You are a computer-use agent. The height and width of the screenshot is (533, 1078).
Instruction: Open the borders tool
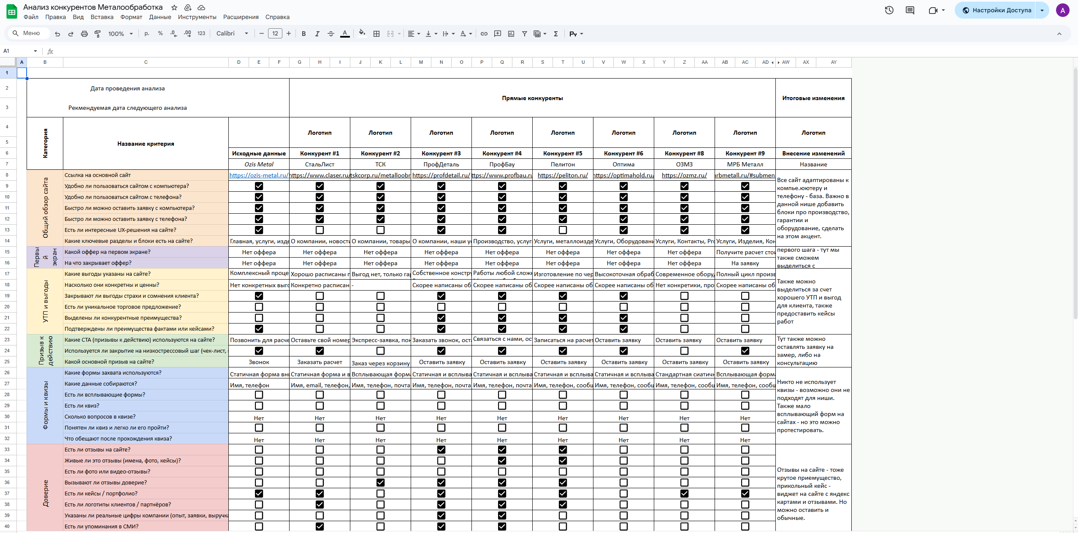[376, 34]
